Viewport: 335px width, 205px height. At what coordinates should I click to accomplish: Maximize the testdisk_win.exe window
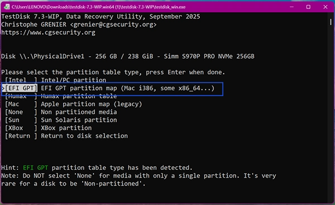click(308, 7)
